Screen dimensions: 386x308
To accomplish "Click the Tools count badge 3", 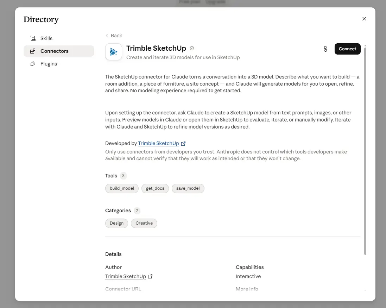I will [x=124, y=176].
